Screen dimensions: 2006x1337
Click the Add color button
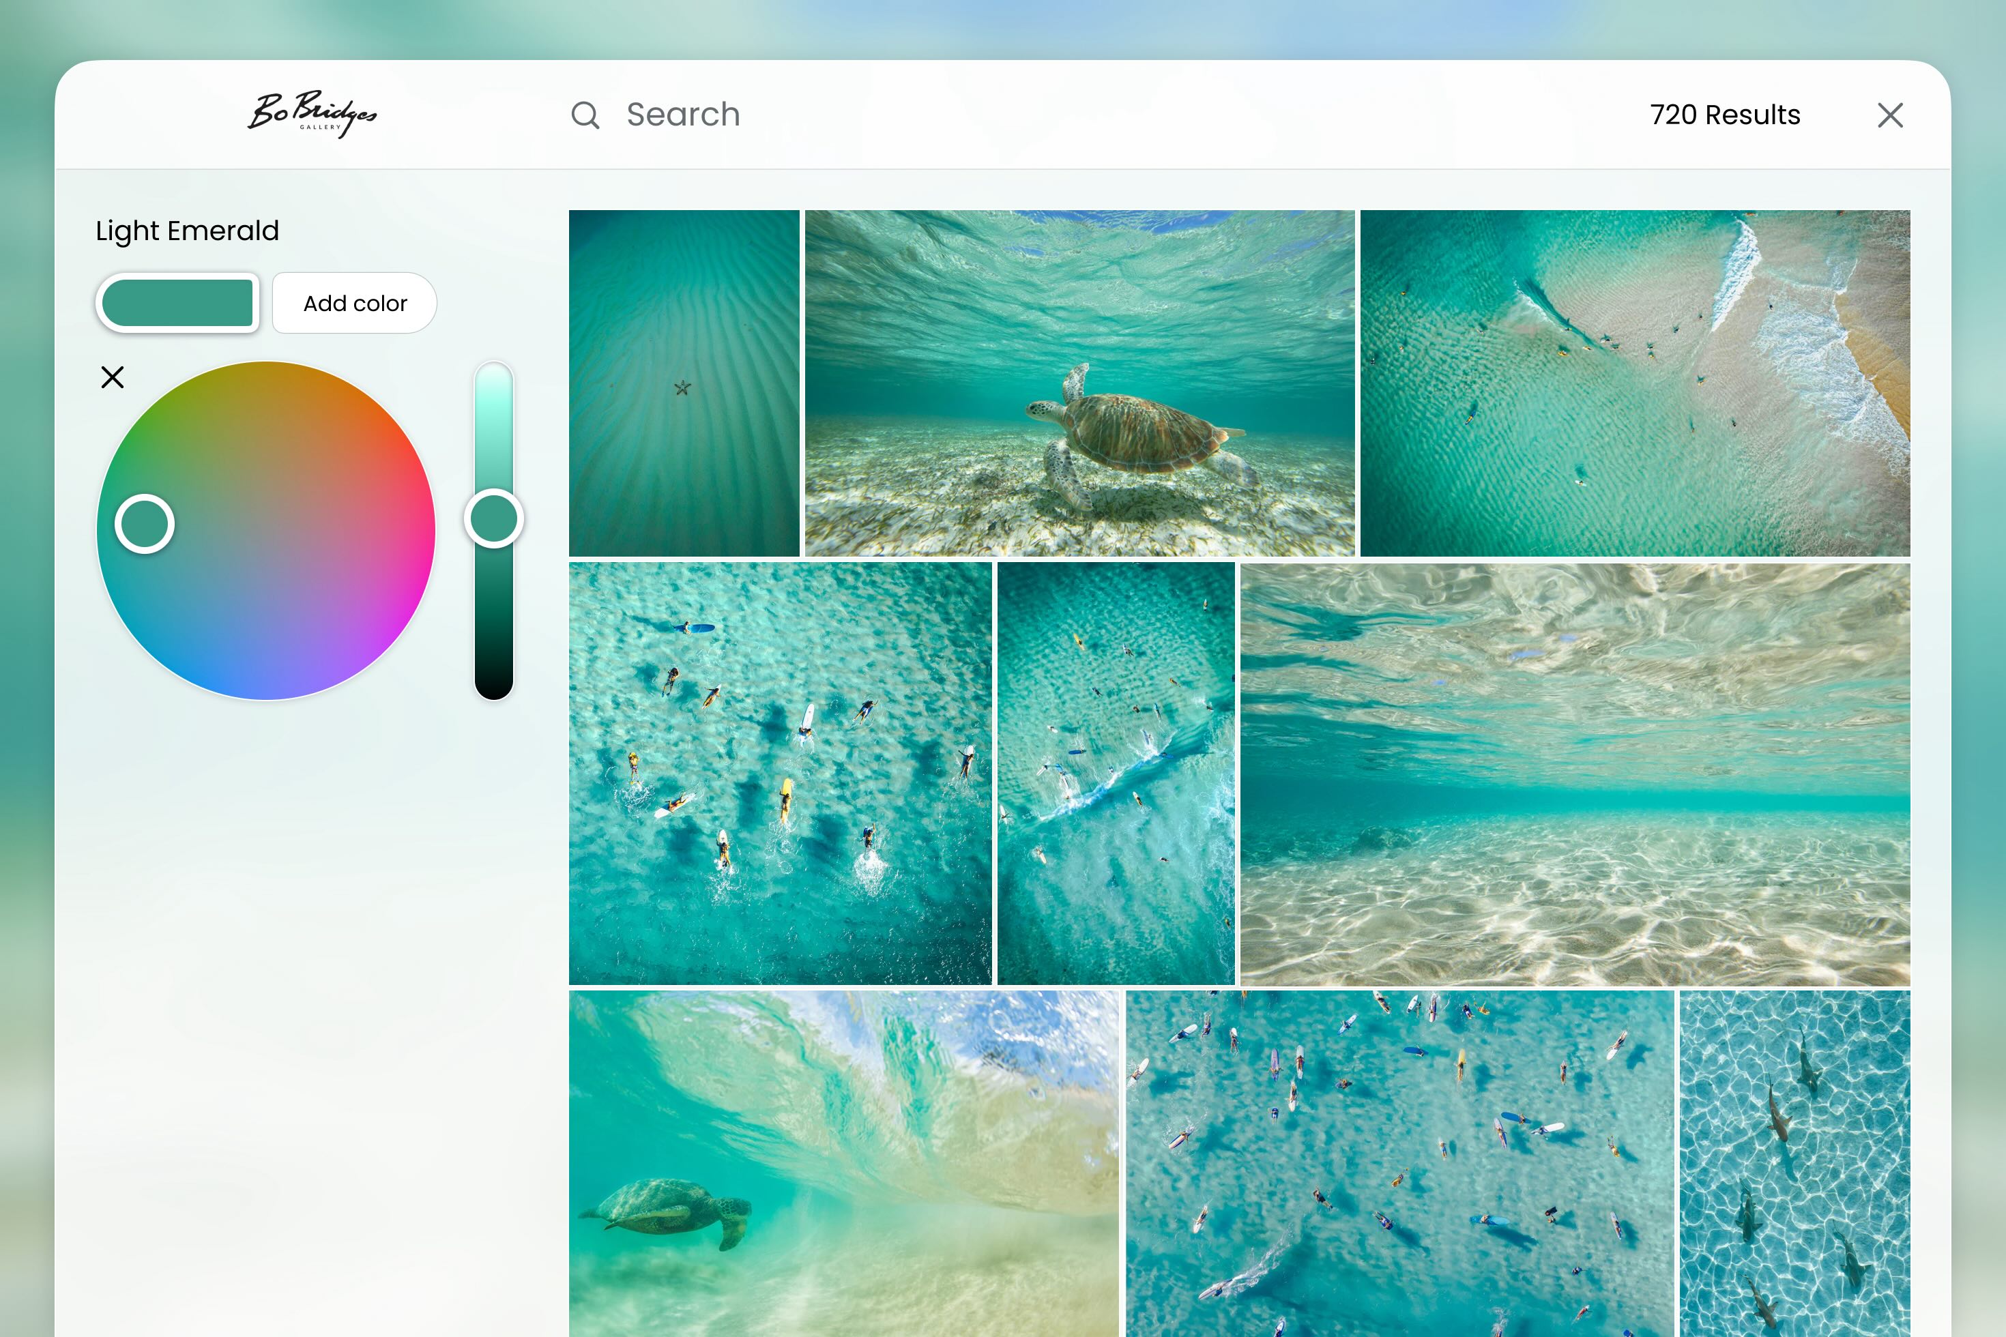[355, 304]
